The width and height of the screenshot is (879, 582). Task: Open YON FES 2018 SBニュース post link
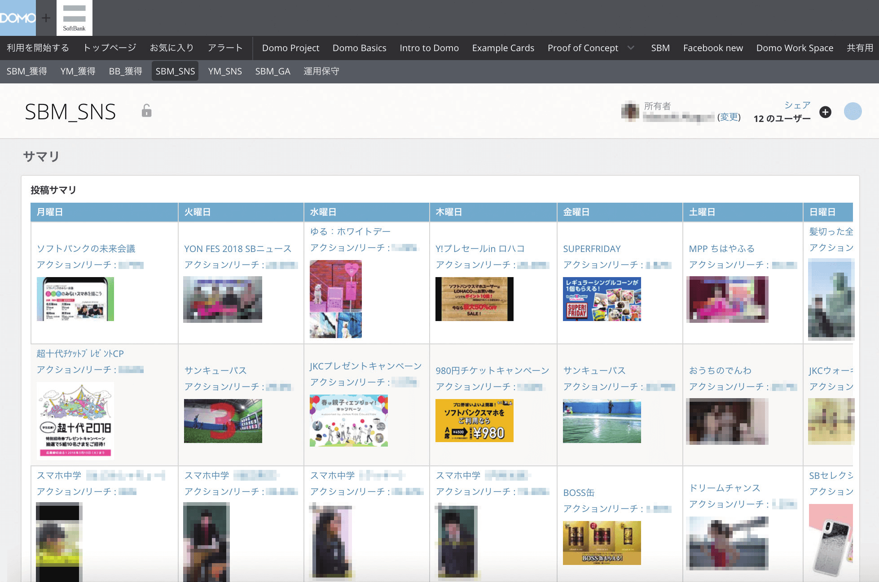pyautogui.click(x=238, y=248)
